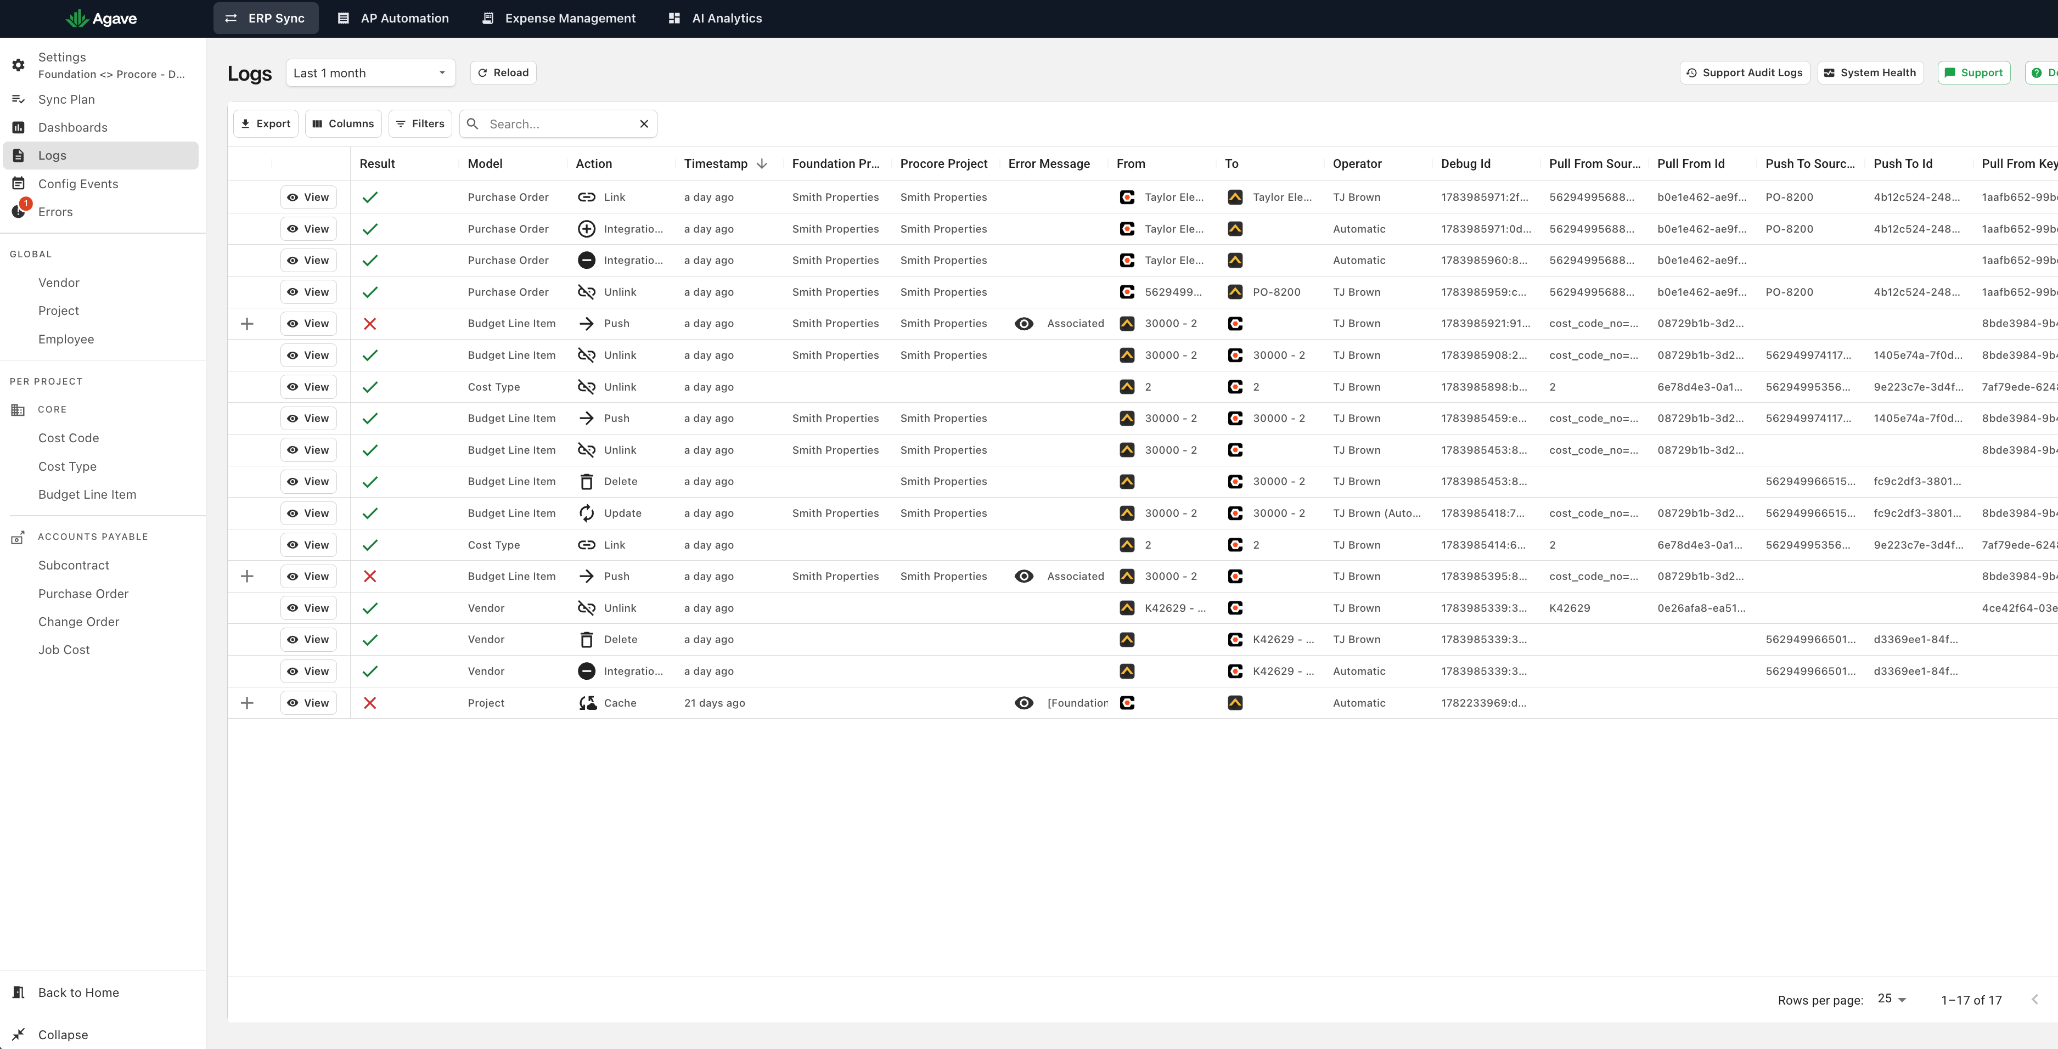Open Support Audit Logs
Image resolution: width=2058 pixels, height=1049 pixels.
(1744, 73)
